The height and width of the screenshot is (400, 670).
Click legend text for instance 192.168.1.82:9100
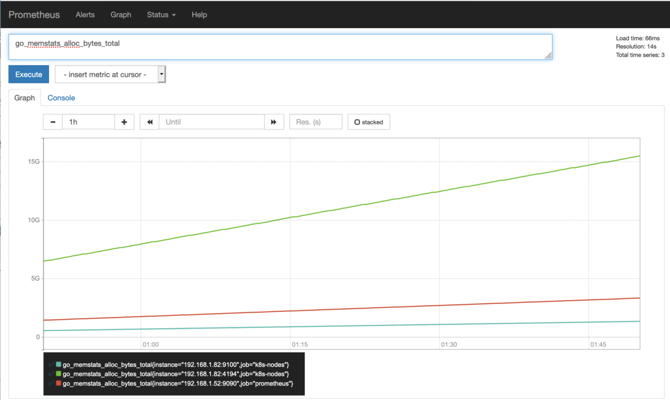176,364
